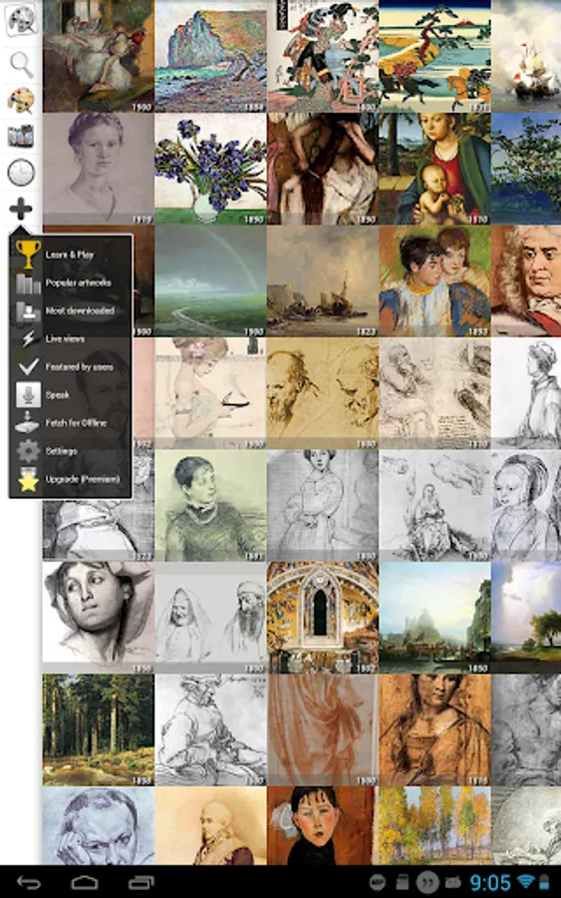Open the recent apps navigation icon

[x=140, y=882]
